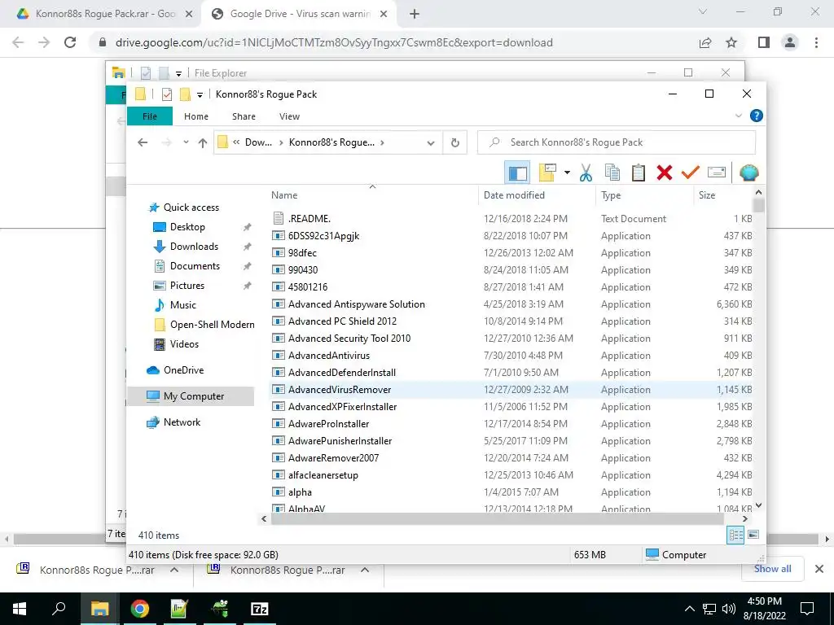
Task: Toggle the navigation pane icon
Action: (x=517, y=173)
